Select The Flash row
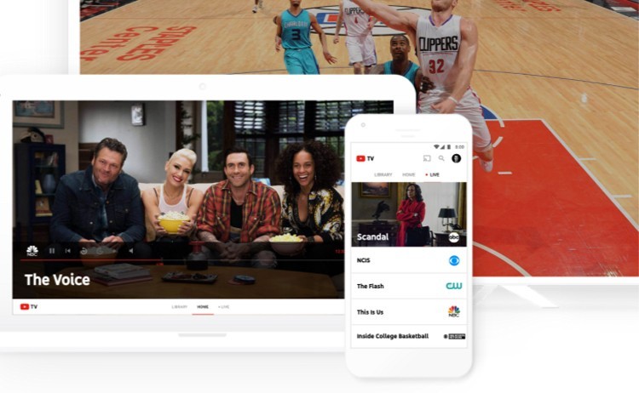 pyautogui.click(x=409, y=286)
